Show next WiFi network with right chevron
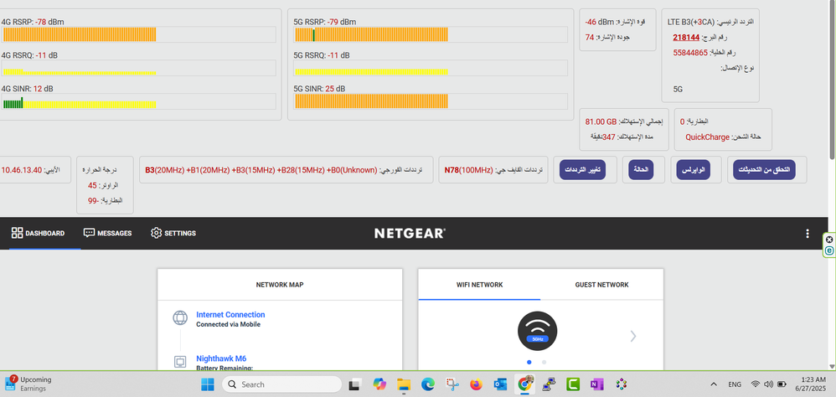The width and height of the screenshot is (836, 397). tap(633, 336)
